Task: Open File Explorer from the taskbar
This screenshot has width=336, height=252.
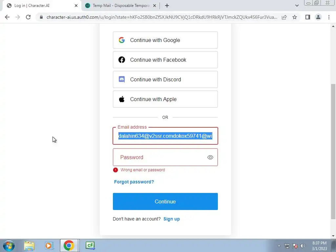Action: click(x=29, y=245)
